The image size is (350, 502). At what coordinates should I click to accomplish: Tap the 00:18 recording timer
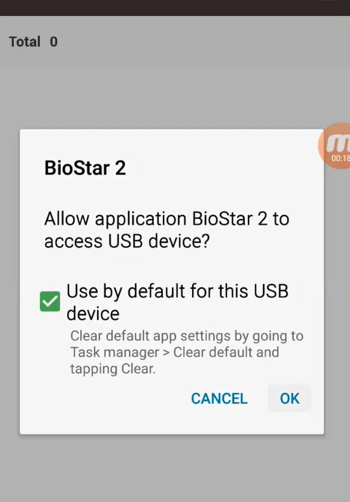340,158
